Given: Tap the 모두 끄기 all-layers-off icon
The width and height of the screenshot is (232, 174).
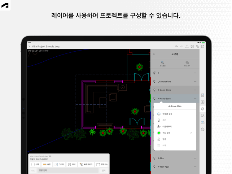Looking at the screenshot, I should pos(187,63).
